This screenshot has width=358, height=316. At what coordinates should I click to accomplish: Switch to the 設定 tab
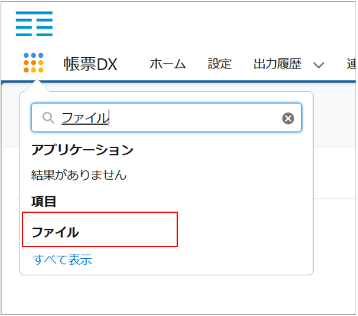point(220,64)
